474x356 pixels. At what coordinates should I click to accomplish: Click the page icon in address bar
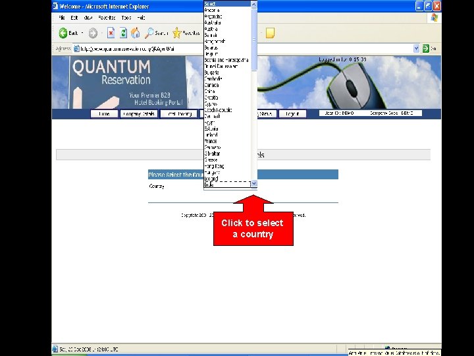[76, 48]
